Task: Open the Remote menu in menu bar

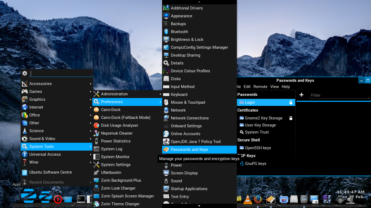Action: click(260, 87)
